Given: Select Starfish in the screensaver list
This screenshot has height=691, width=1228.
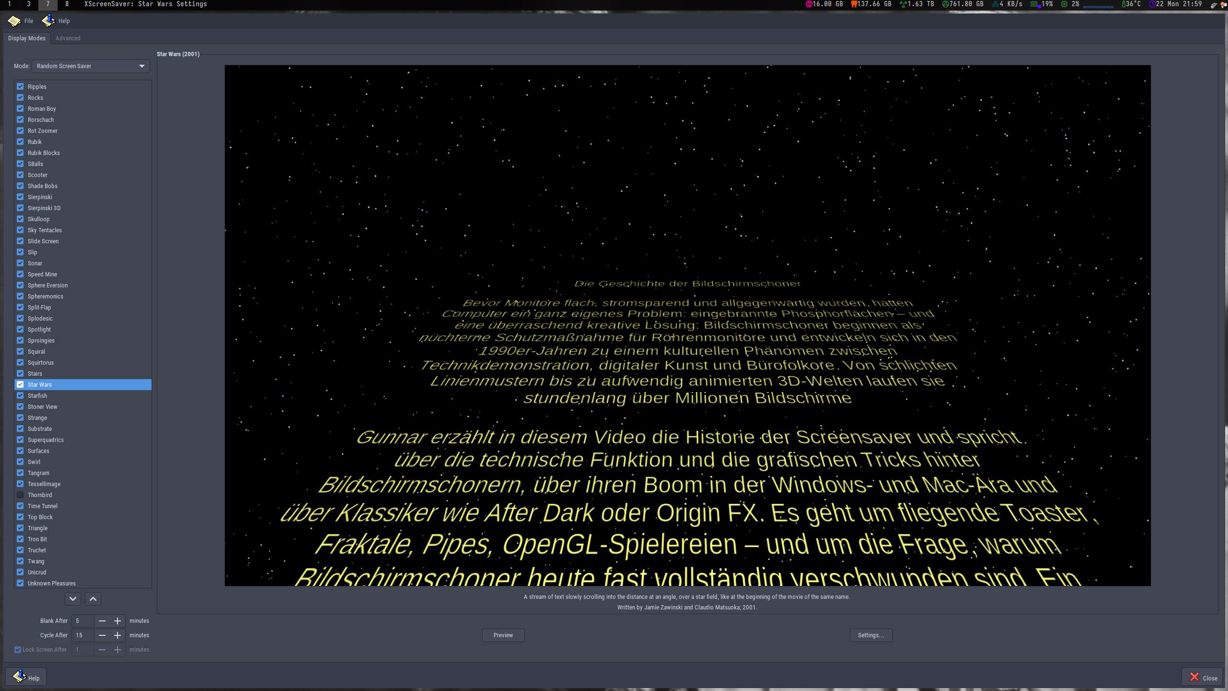Looking at the screenshot, I should click(x=37, y=396).
